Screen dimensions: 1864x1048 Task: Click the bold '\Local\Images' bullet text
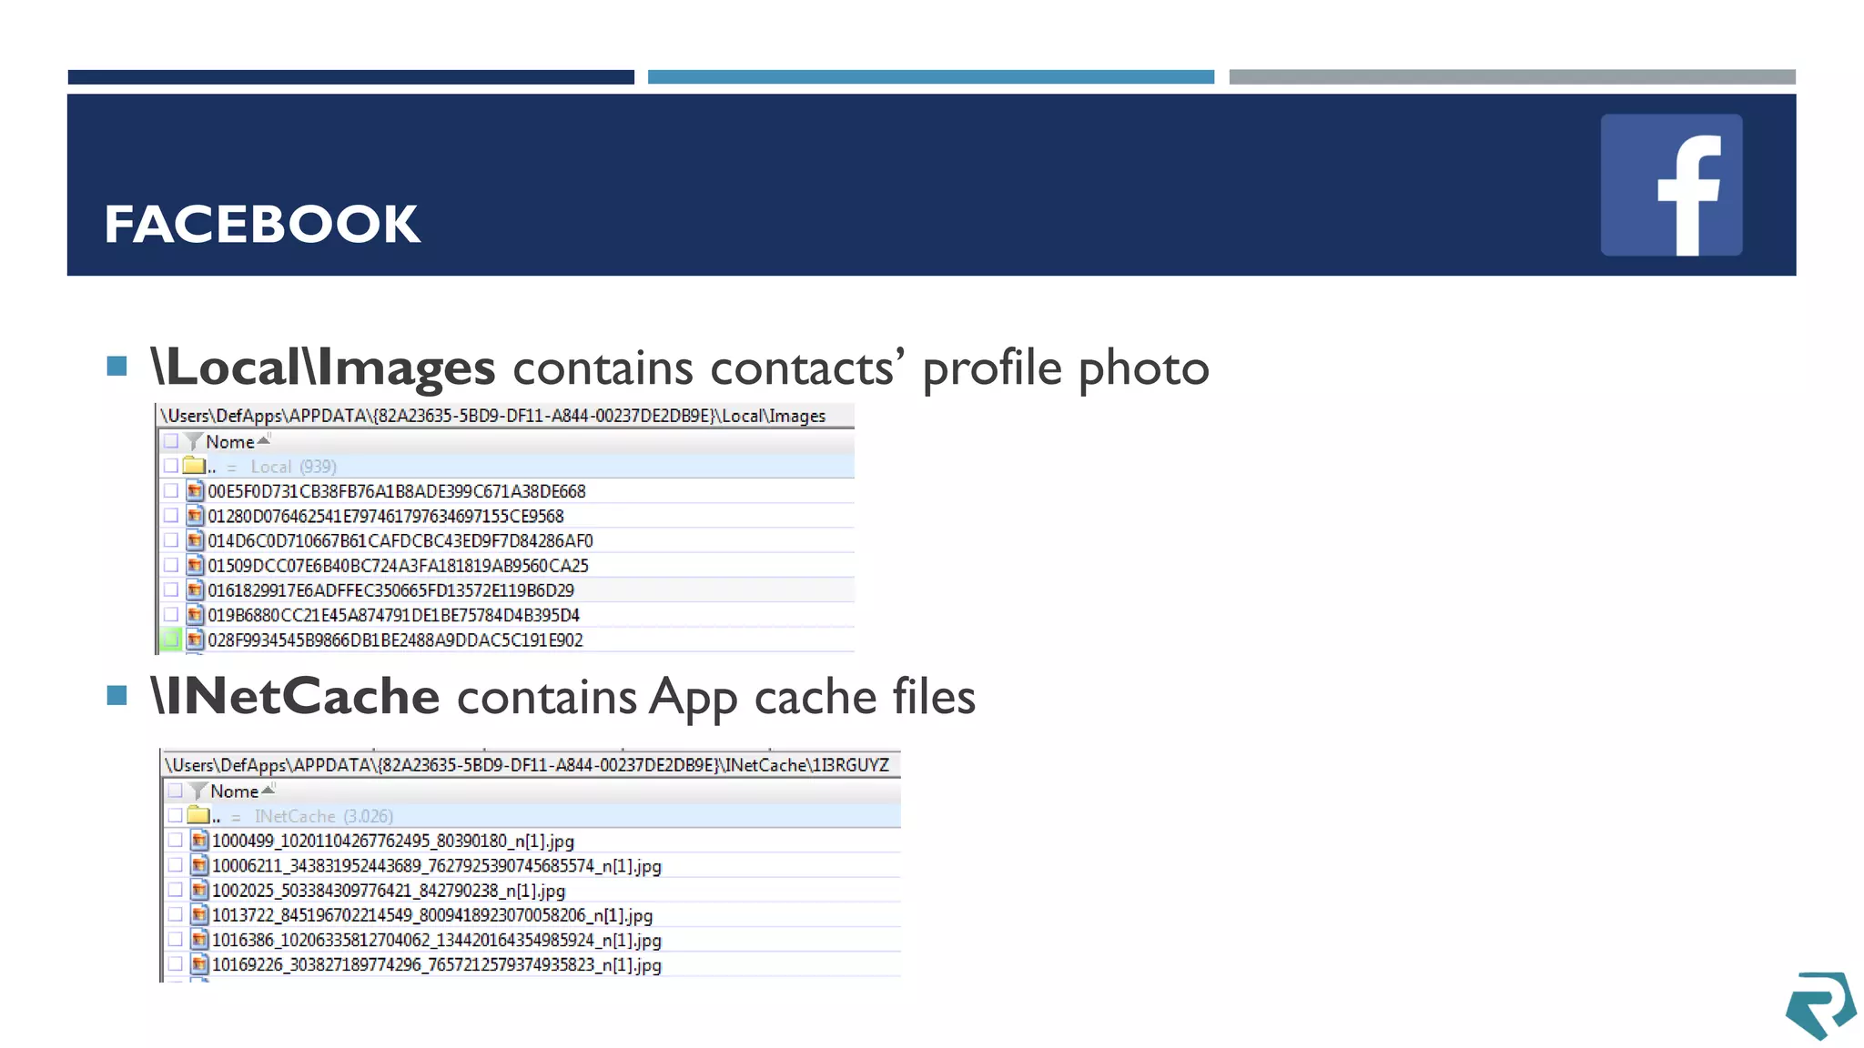point(323,368)
